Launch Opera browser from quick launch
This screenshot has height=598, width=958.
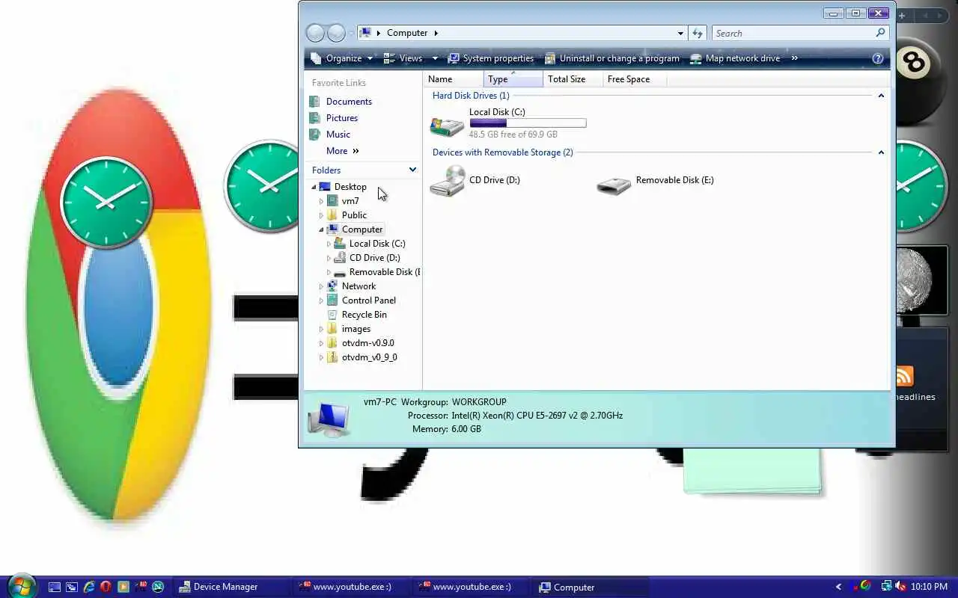tap(106, 587)
